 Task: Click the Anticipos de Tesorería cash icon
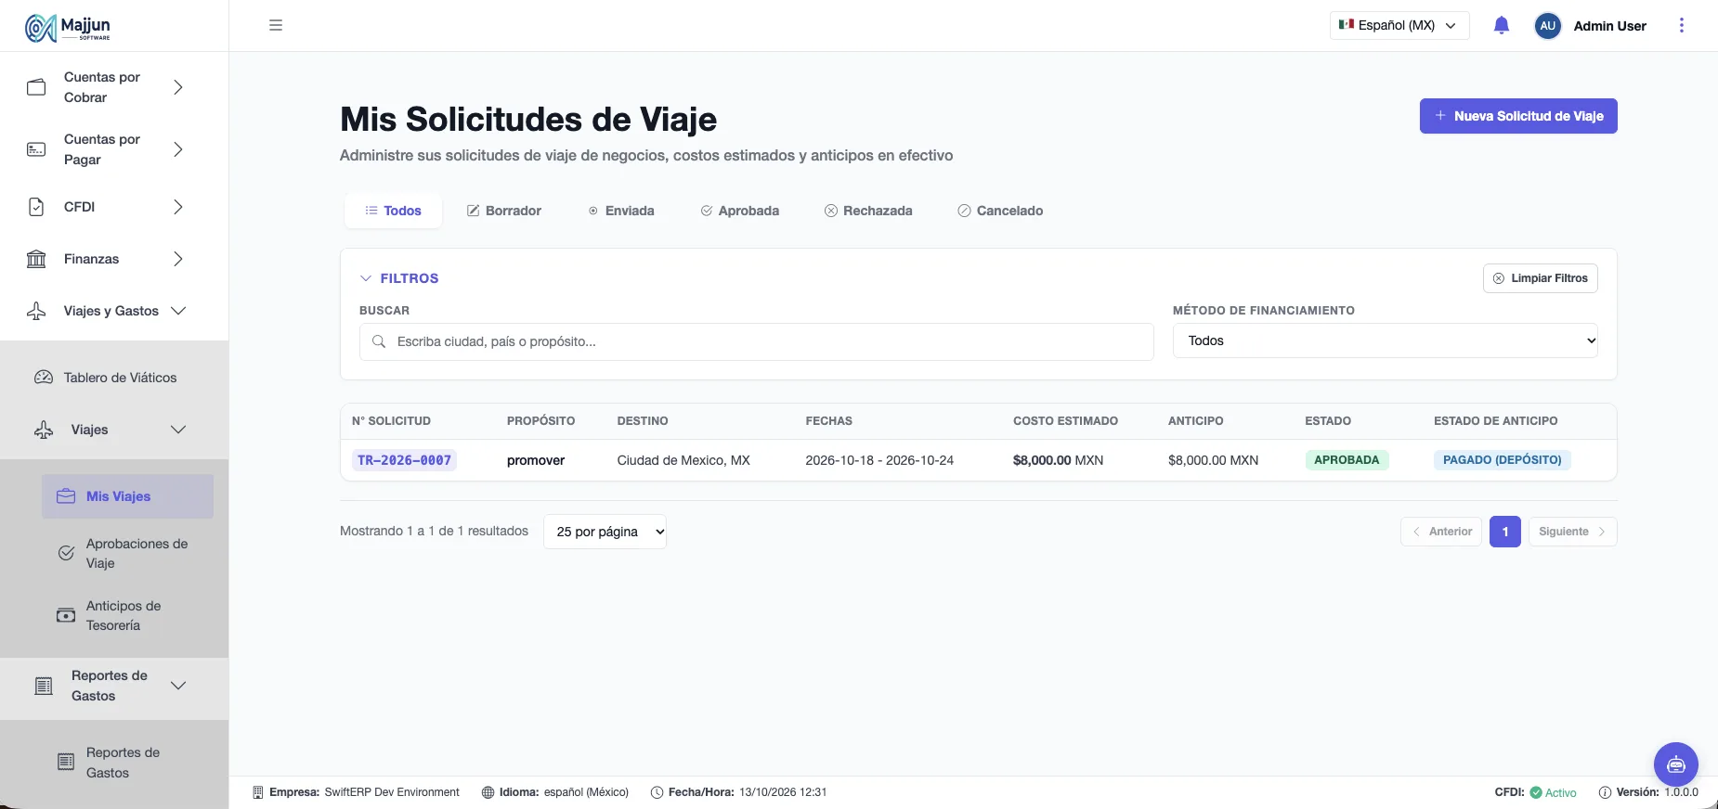click(66, 615)
